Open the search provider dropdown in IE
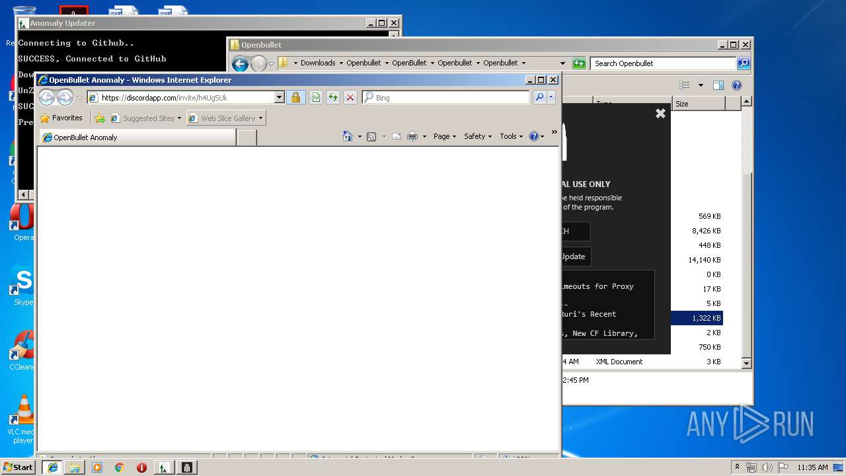The width and height of the screenshot is (846, 476). (551, 97)
